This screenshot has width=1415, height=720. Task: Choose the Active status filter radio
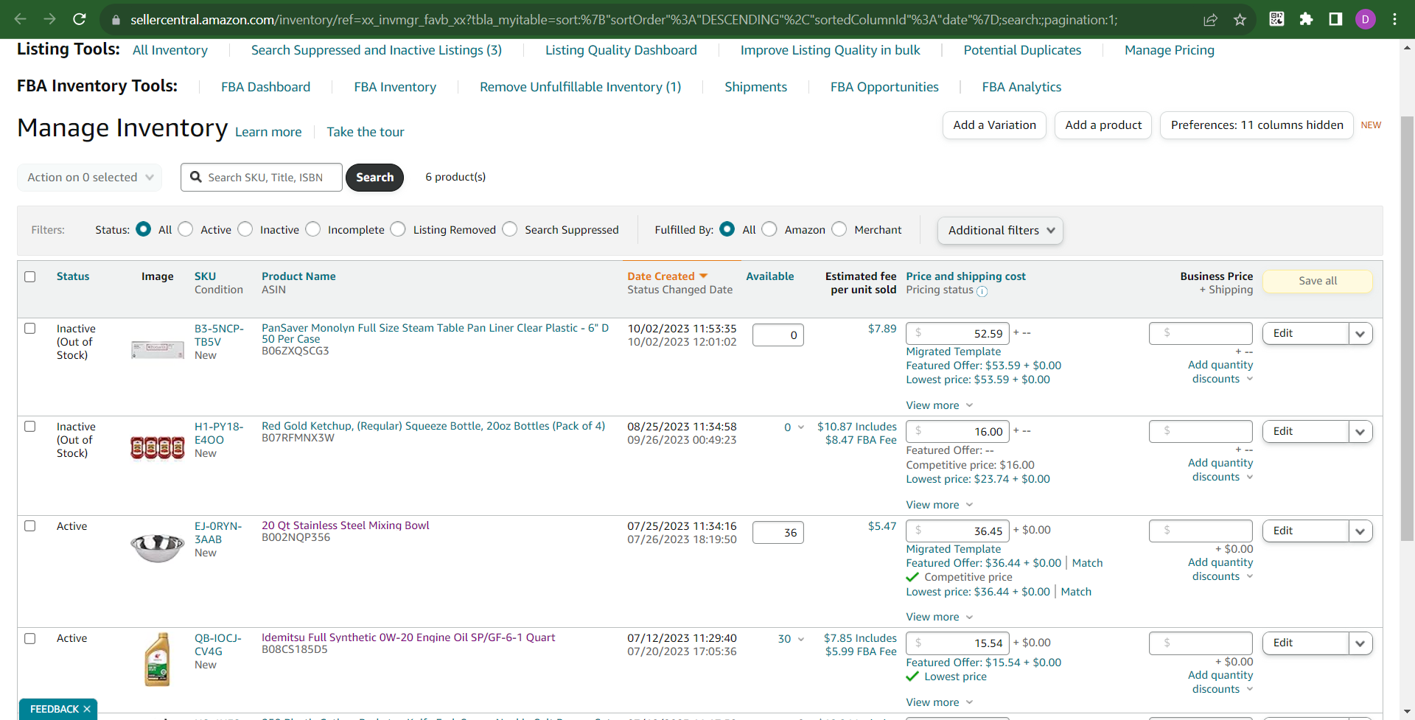[x=186, y=229]
